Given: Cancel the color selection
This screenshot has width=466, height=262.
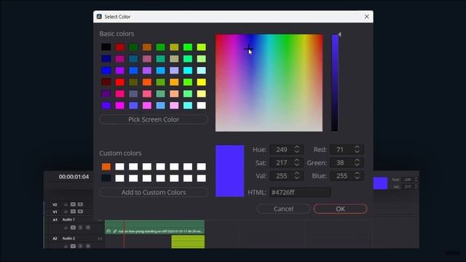Looking at the screenshot, I should coord(283,209).
